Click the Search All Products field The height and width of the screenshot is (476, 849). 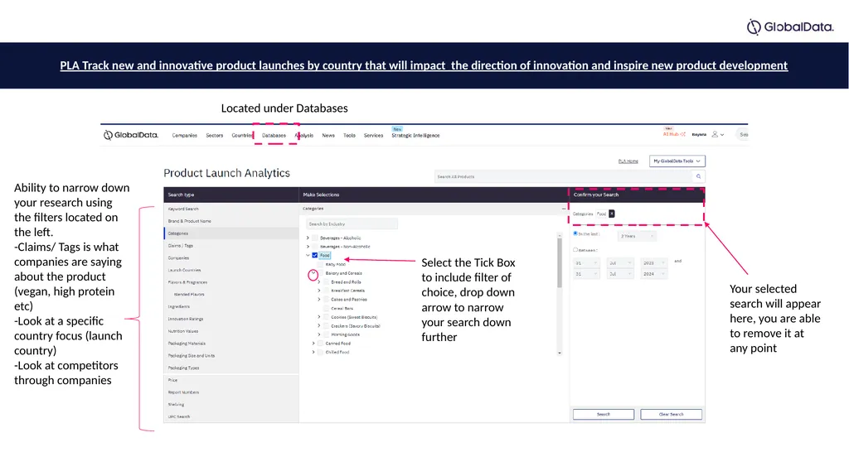coord(563,176)
